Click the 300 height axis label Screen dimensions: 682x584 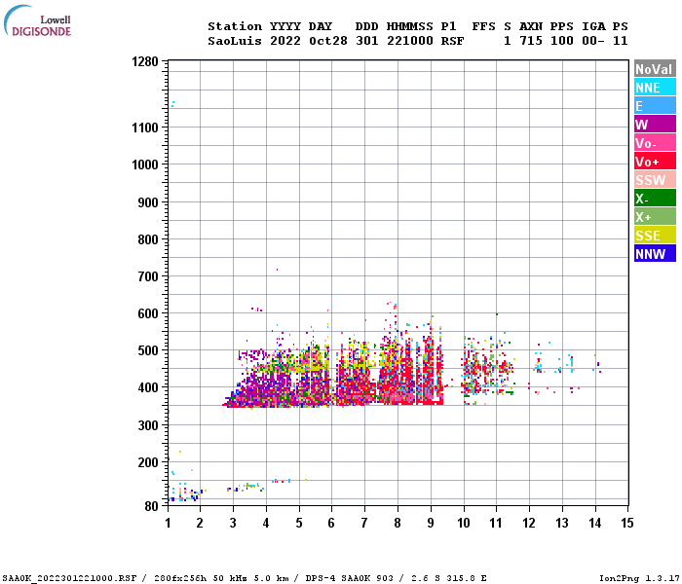coord(148,425)
